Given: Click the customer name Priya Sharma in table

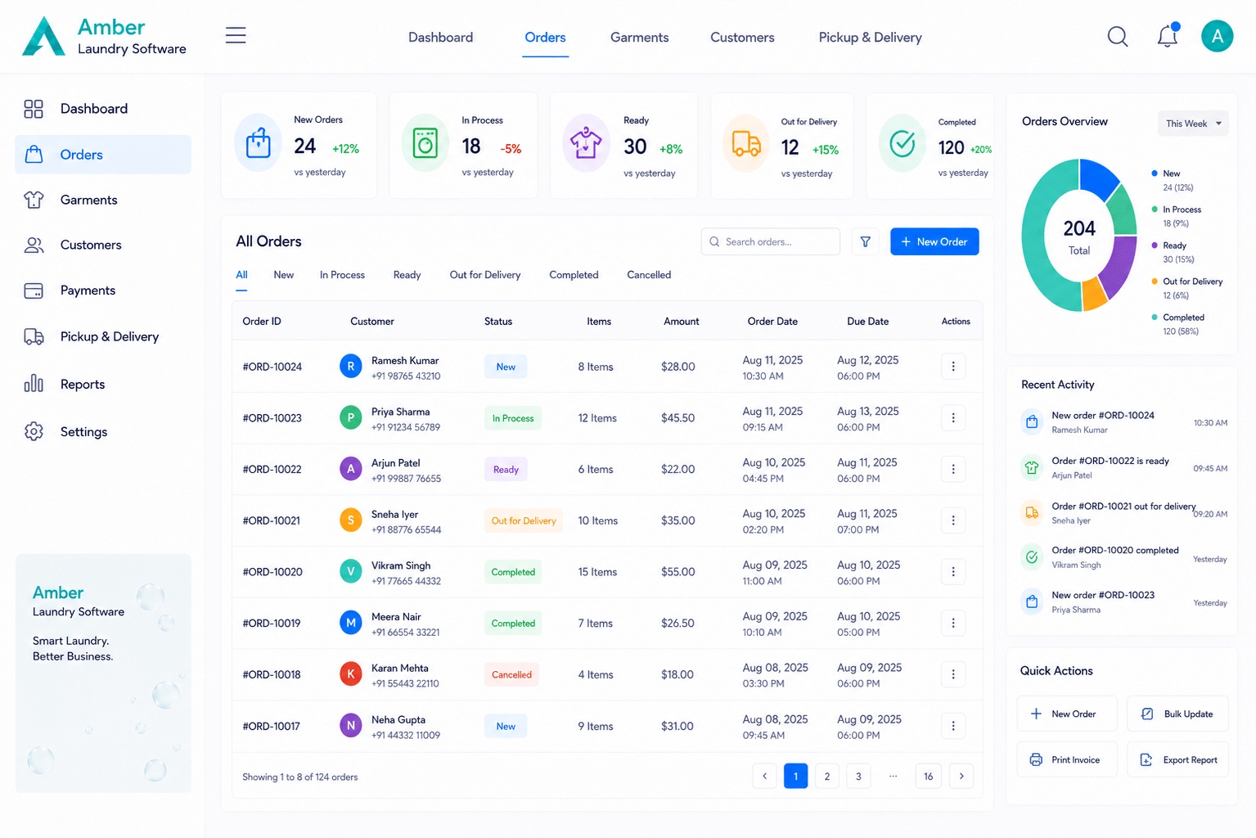Looking at the screenshot, I should 400,412.
